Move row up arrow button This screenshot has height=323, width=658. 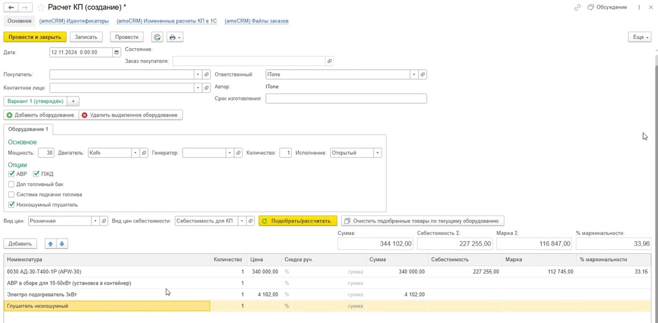click(x=50, y=243)
